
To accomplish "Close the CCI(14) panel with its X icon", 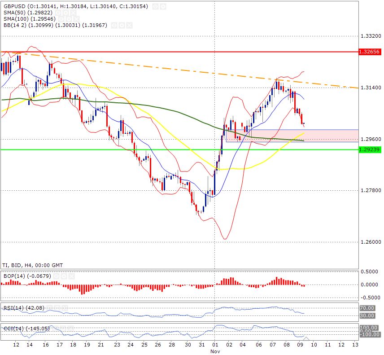I will click(71, 329).
